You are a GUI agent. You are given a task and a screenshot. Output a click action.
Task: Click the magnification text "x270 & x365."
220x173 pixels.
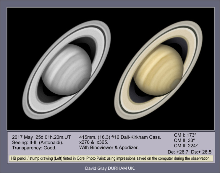[94, 142]
